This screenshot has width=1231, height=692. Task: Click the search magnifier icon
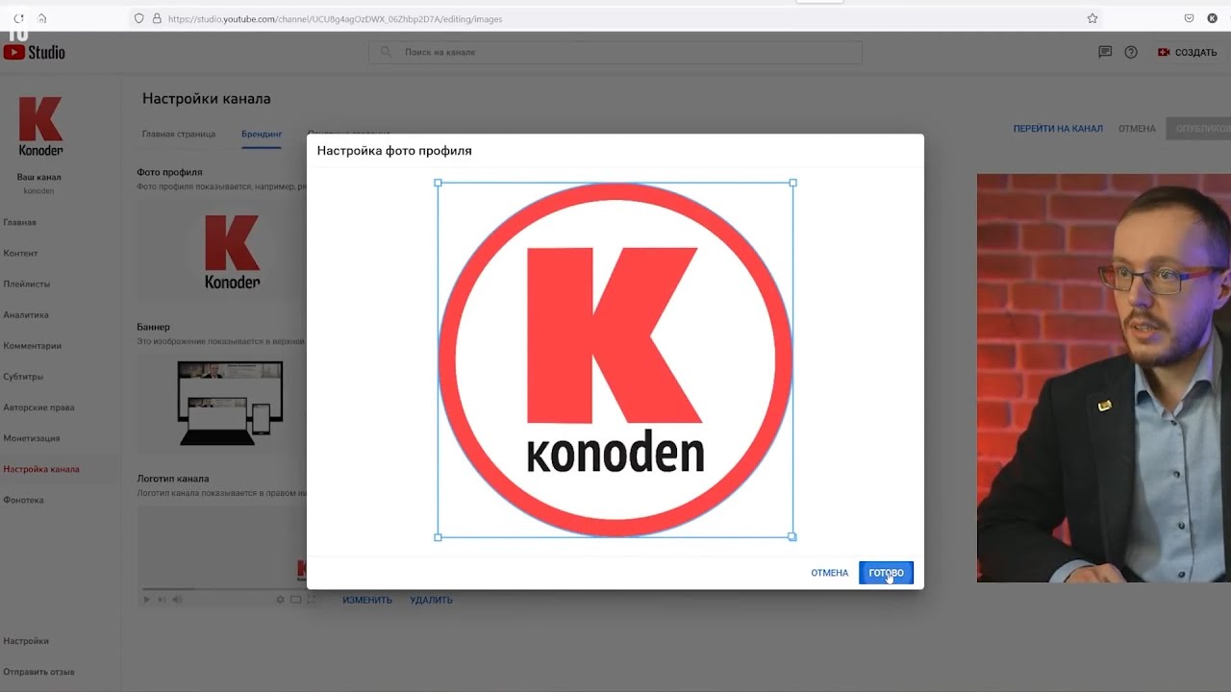click(x=387, y=52)
